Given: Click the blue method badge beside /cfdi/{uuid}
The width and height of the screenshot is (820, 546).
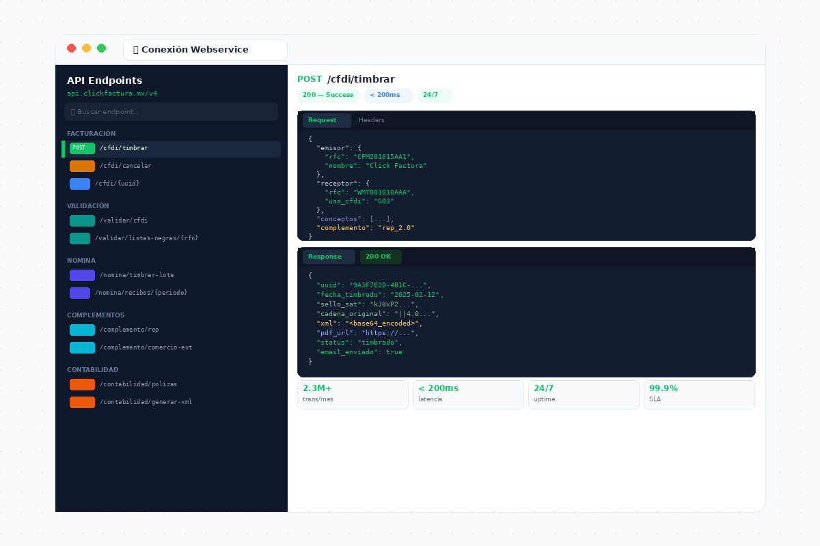Looking at the screenshot, I should (x=80, y=184).
